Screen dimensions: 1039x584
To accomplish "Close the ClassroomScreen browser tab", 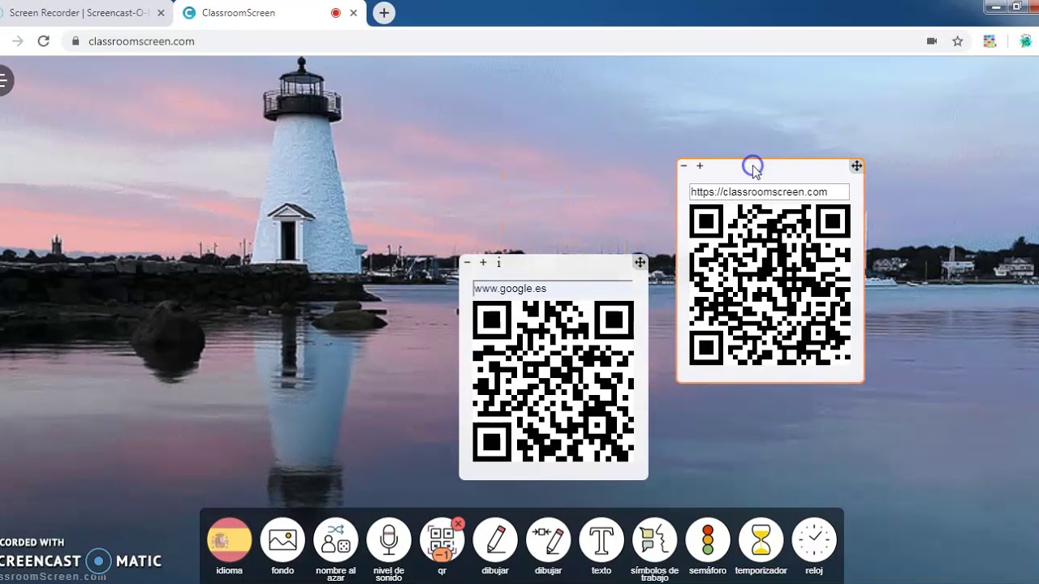I will [355, 13].
